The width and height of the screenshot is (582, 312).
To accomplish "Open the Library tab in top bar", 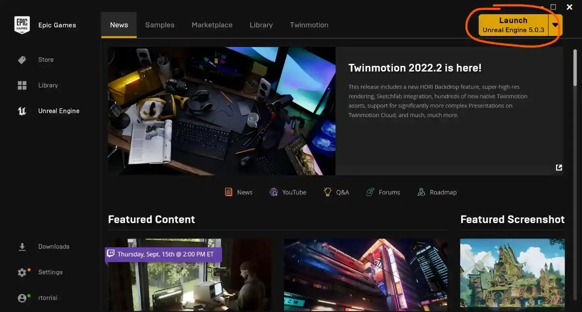I will pyautogui.click(x=261, y=25).
